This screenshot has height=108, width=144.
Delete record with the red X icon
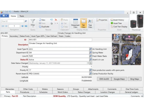56,20
